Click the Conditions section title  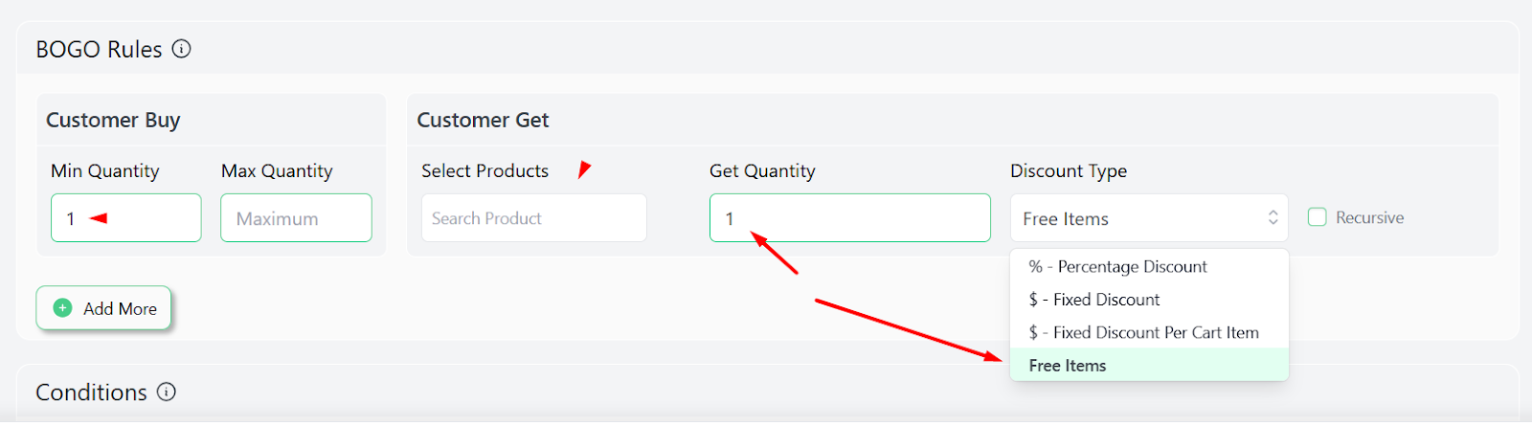tap(91, 392)
